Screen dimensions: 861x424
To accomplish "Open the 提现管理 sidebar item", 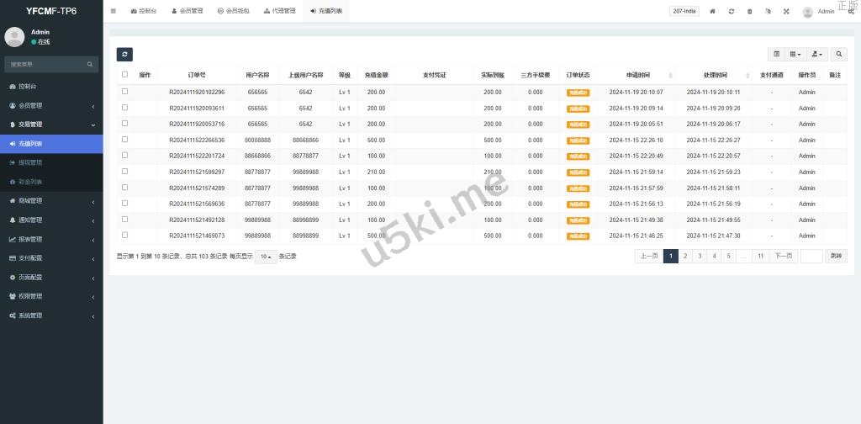I will pyautogui.click(x=30, y=162).
